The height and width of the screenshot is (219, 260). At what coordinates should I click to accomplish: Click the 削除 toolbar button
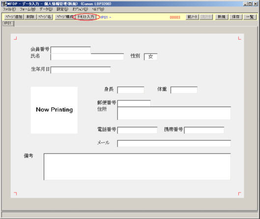pyautogui.click(x=30, y=17)
